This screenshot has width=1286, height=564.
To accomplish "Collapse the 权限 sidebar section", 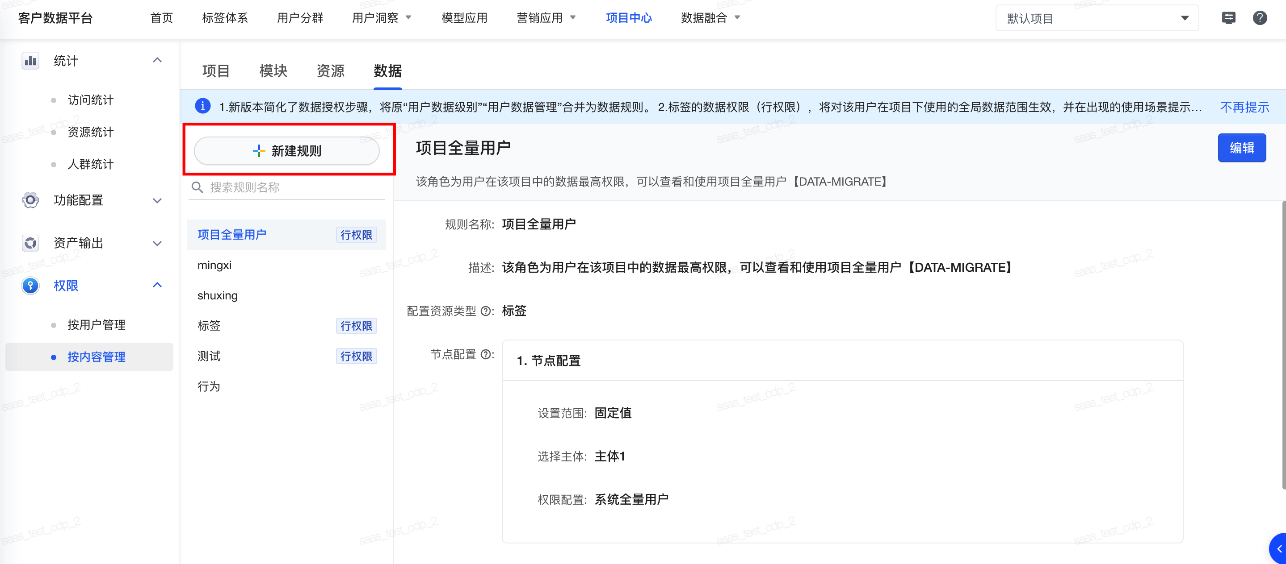I will [x=157, y=285].
